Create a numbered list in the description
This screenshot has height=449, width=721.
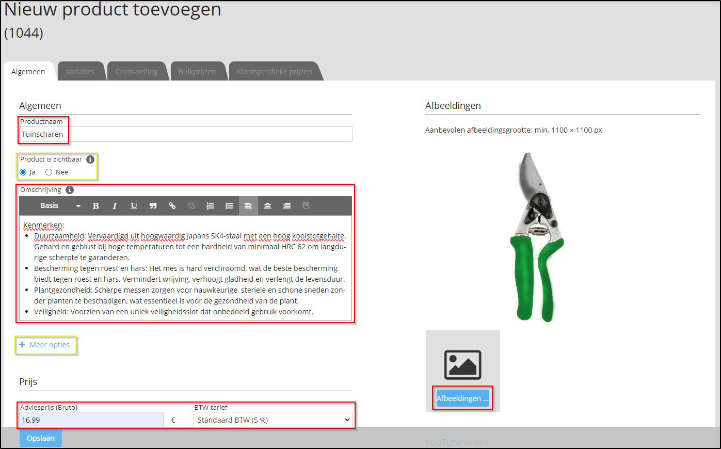pos(210,205)
